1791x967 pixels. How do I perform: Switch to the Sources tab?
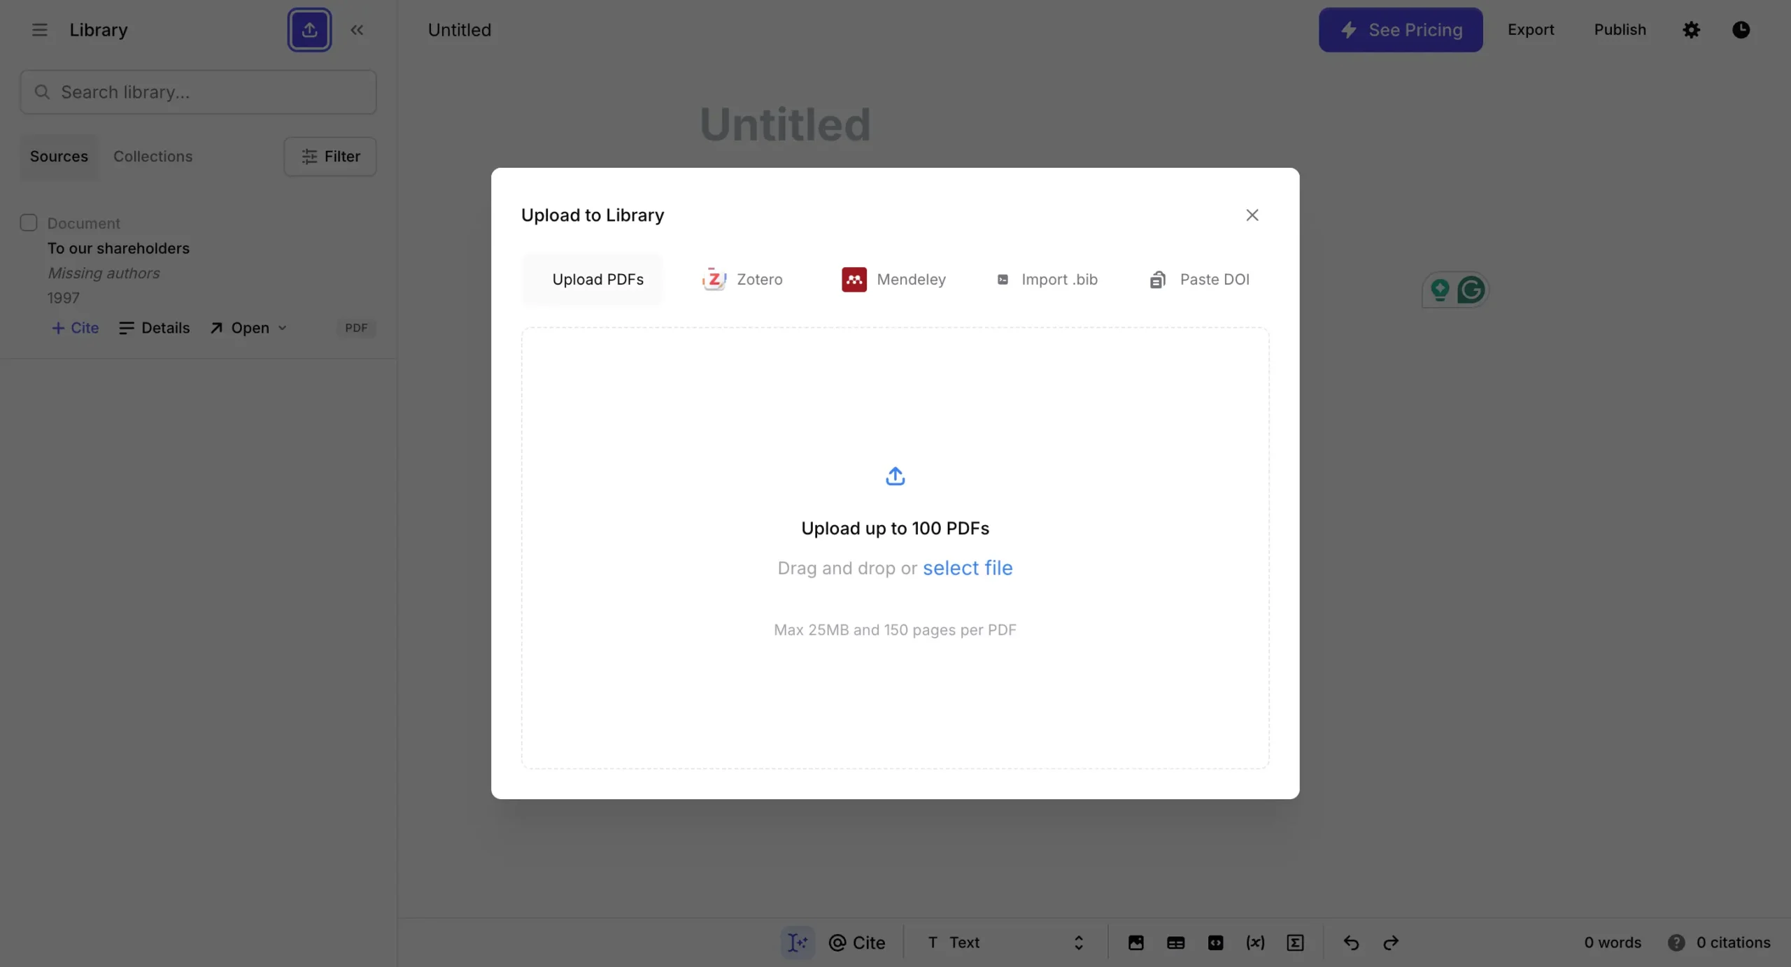click(x=59, y=157)
